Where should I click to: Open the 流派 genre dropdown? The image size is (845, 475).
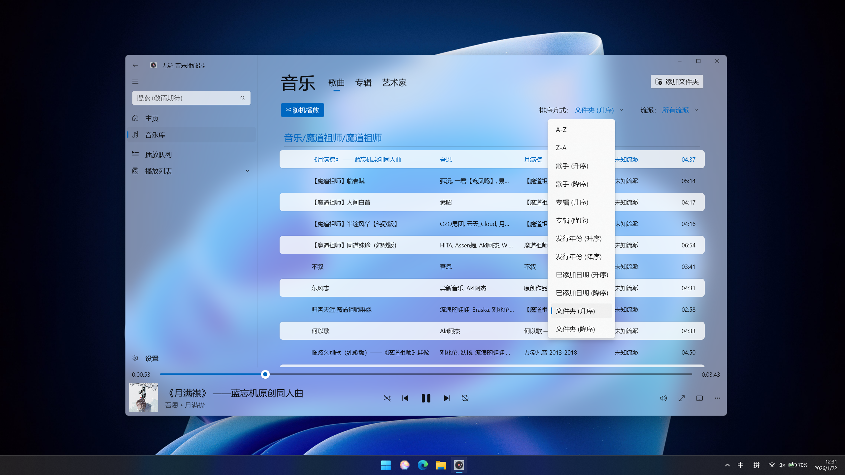tap(680, 110)
